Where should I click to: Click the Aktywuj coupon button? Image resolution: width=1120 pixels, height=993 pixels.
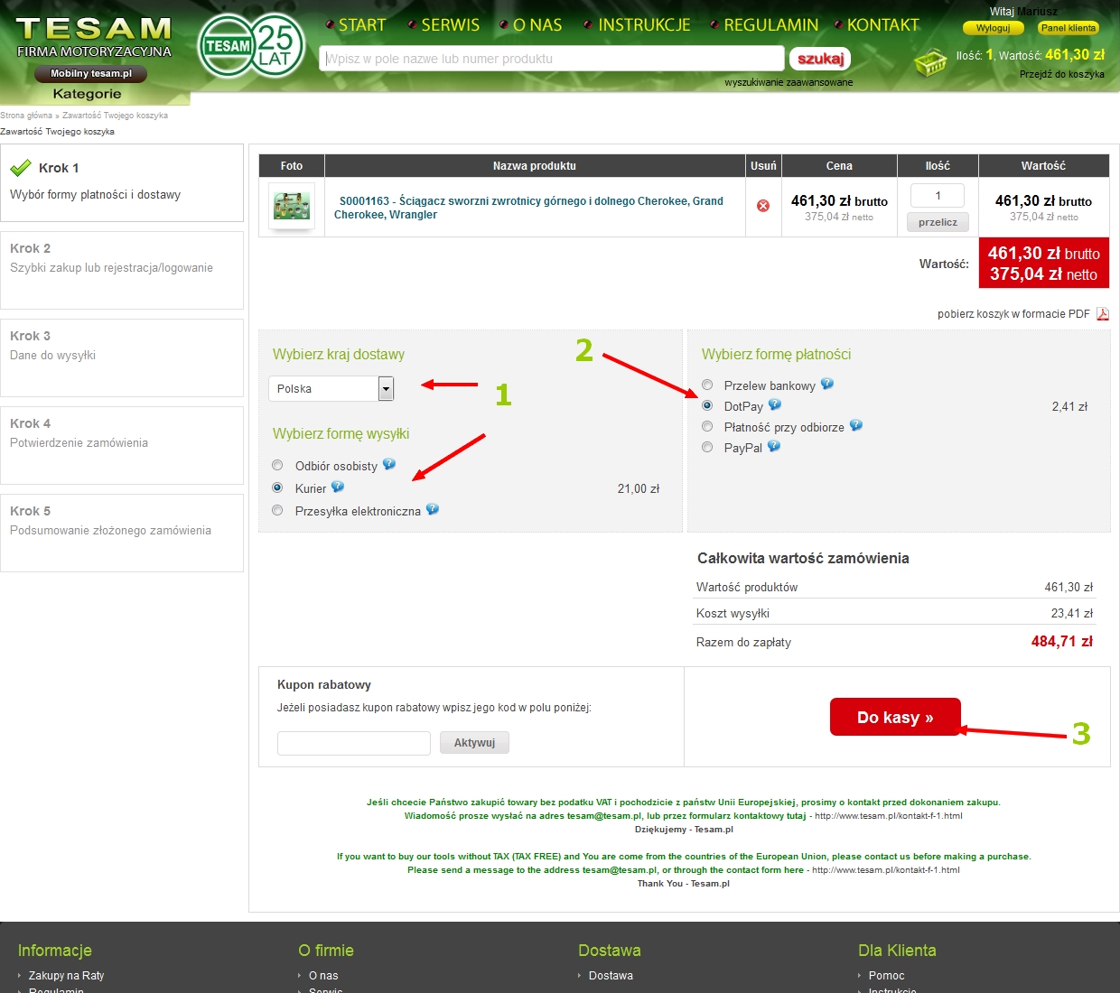click(x=474, y=743)
